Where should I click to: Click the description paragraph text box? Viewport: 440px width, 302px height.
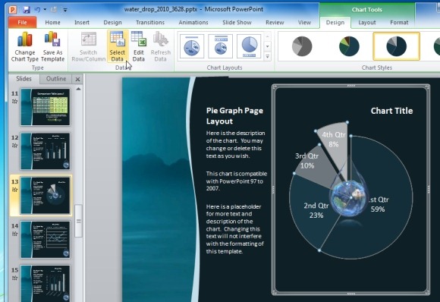pyautogui.click(x=236, y=192)
